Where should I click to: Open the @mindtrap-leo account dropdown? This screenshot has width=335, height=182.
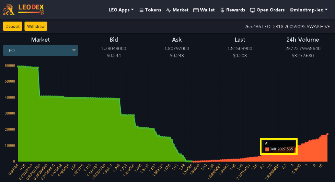308,10
